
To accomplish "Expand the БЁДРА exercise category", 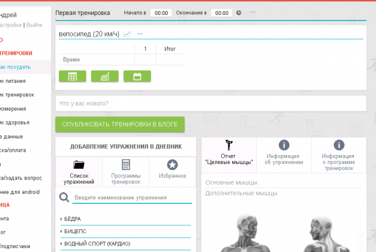I will click(x=72, y=219).
